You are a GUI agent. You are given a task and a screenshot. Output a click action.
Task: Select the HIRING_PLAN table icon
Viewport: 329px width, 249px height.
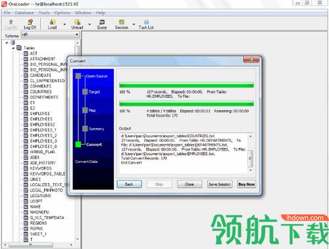tap(26, 152)
